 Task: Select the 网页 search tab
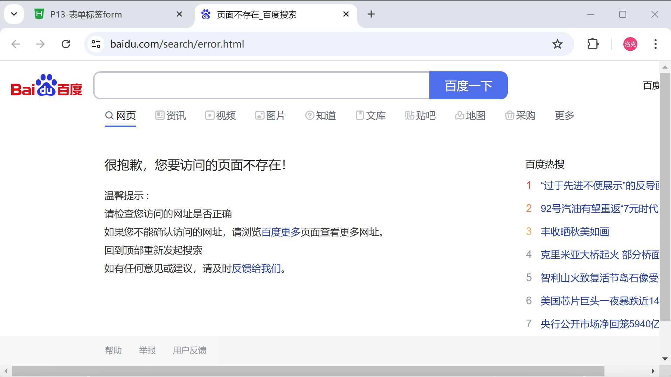tap(120, 116)
